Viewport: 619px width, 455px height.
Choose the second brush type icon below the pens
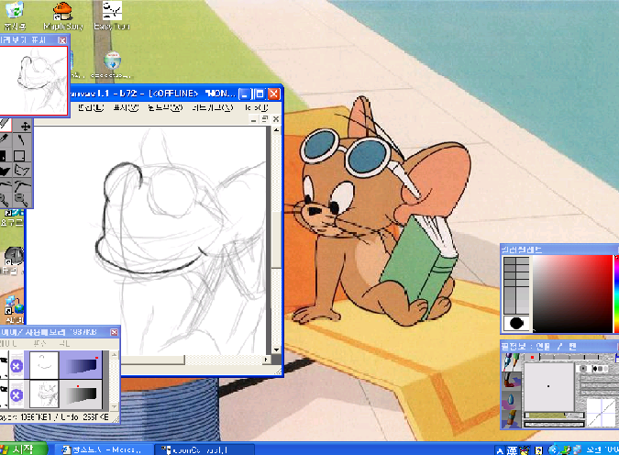[511, 381]
